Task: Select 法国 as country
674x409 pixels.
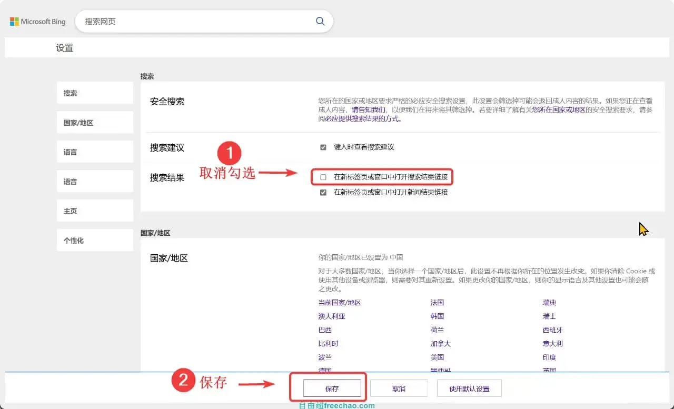Action: point(437,303)
